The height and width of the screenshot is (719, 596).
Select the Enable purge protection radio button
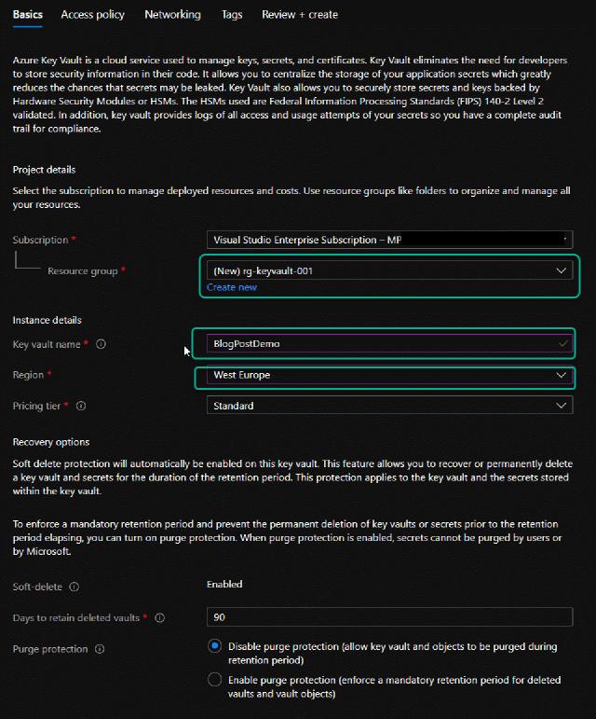tap(215, 680)
